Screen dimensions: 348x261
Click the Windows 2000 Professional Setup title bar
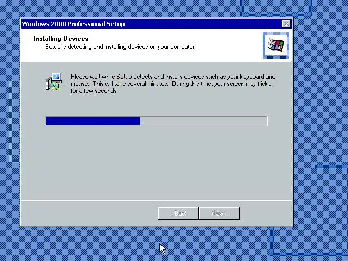pos(157,24)
